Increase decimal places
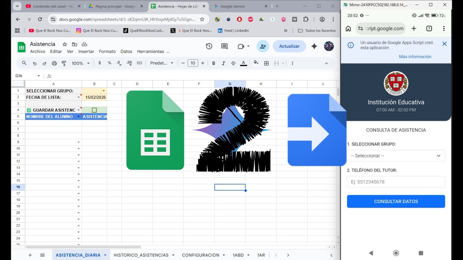Image resolution: width=463 pixels, height=260 pixels. pyautogui.click(x=129, y=63)
